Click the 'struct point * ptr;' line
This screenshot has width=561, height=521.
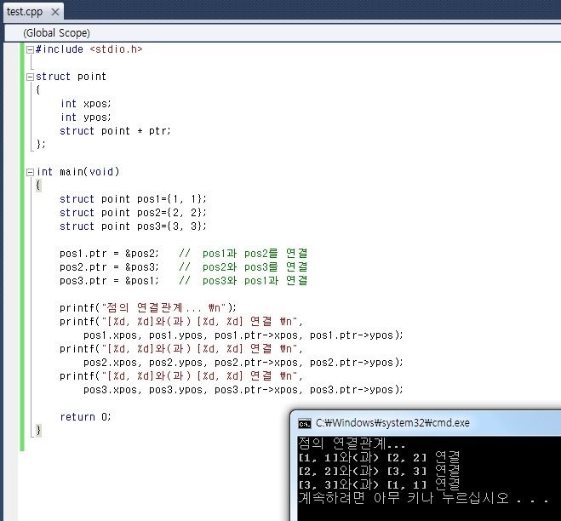pos(115,131)
